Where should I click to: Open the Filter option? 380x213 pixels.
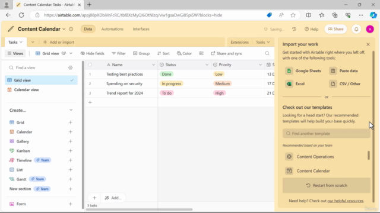(x=119, y=53)
